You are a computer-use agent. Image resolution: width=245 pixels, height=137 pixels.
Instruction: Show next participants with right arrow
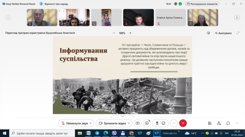(x=237, y=18)
